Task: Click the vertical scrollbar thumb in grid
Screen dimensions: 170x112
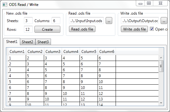Action: 161,66
